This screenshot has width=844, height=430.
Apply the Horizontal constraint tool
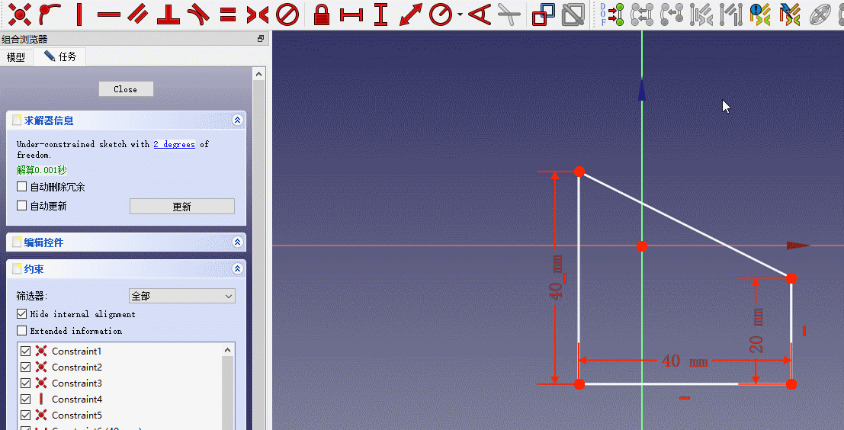pos(109,14)
